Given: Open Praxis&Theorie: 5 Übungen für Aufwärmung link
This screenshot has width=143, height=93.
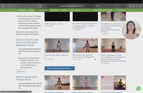Looking at the screenshot, I should point(111,28).
